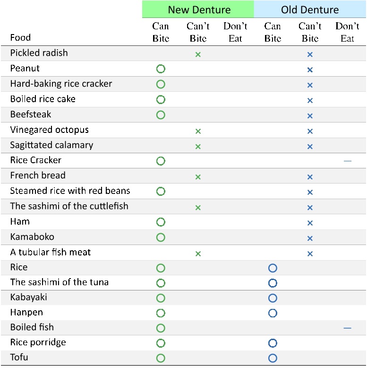The height and width of the screenshot is (368, 367).
Task: Click blue circle in Rice porridge row
Action: pos(273,343)
